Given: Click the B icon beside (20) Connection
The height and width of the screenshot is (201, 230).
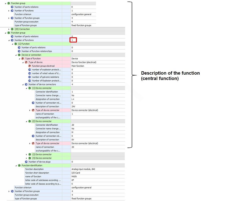Looking at the screenshot, I should click(12, 29).
